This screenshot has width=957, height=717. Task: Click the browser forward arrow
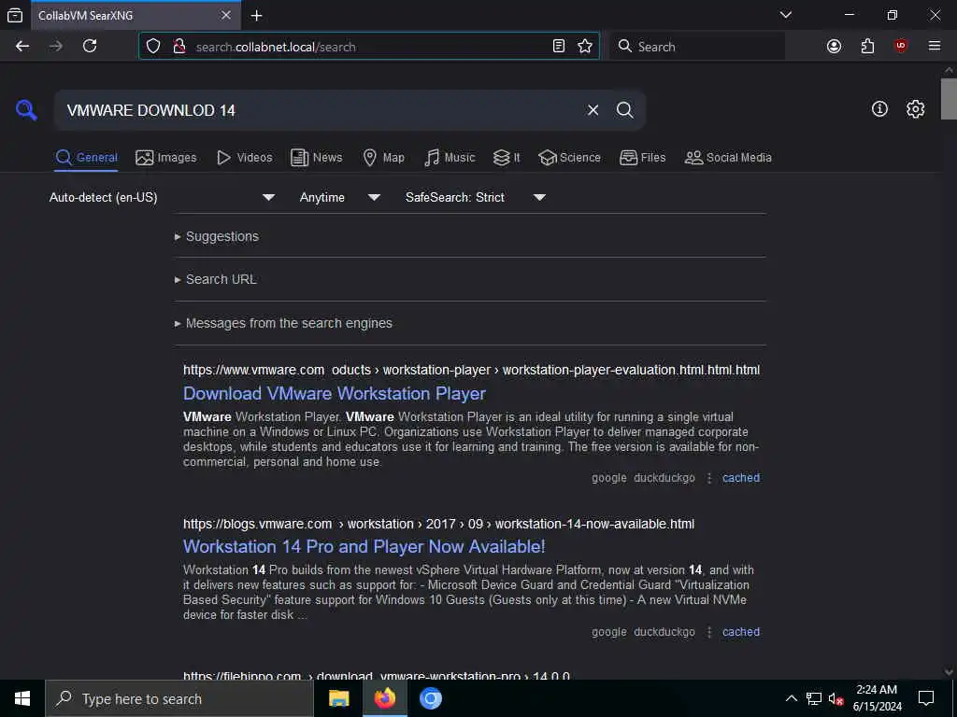pos(56,47)
